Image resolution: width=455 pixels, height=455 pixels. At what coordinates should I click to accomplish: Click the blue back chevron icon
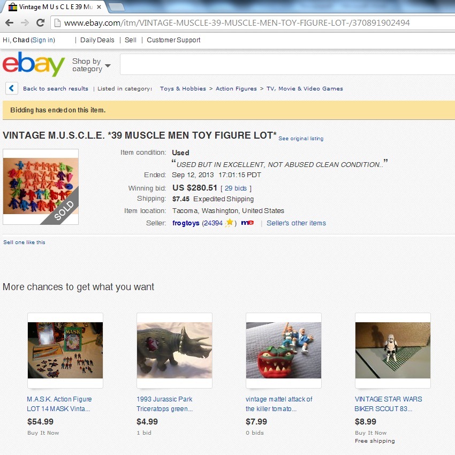[x=12, y=88]
